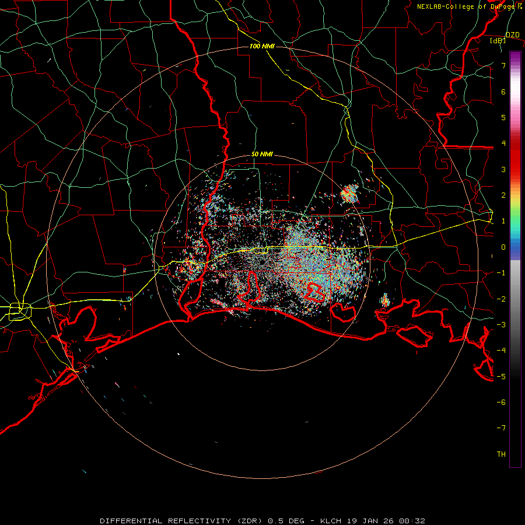Click the -4 value on the scale

(501, 351)
